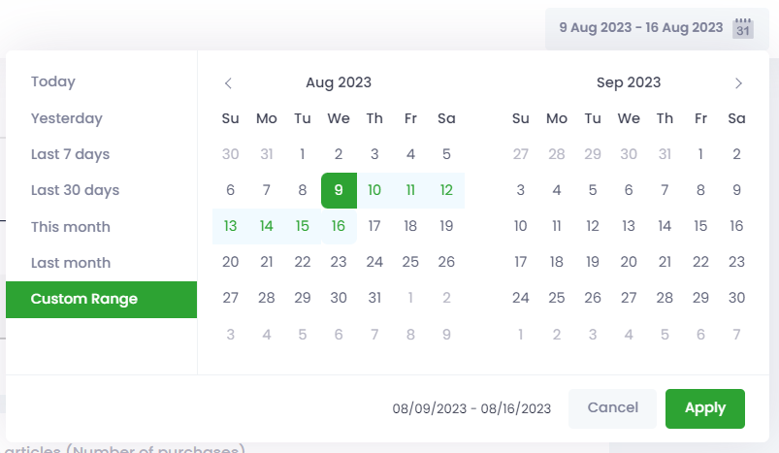Cancel the date selection
The height and width of the screenshot is (453, 779).
pyautogui.click(x=613, y=408)
